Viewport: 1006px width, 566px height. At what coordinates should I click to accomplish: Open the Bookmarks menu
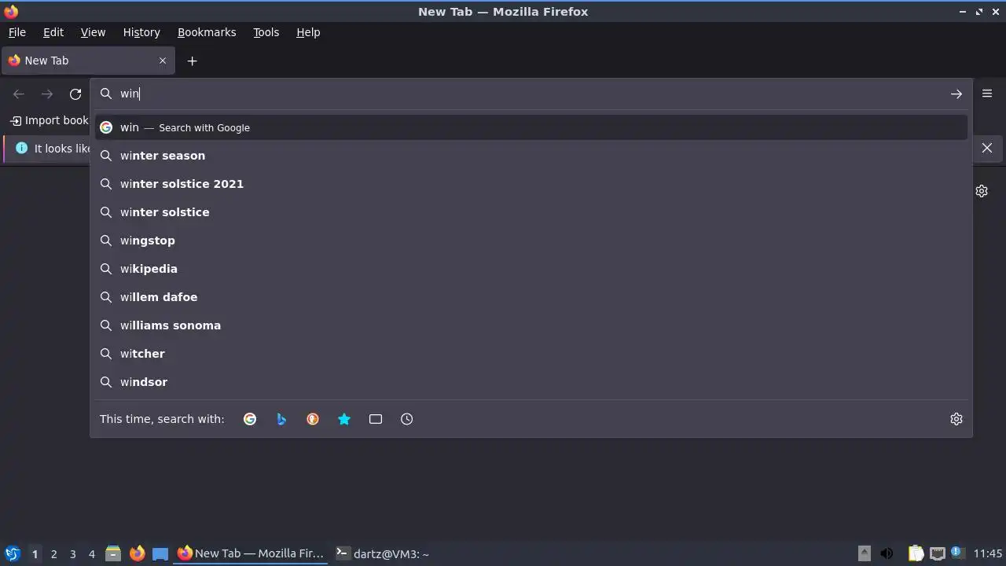click(x=207, y=32)
